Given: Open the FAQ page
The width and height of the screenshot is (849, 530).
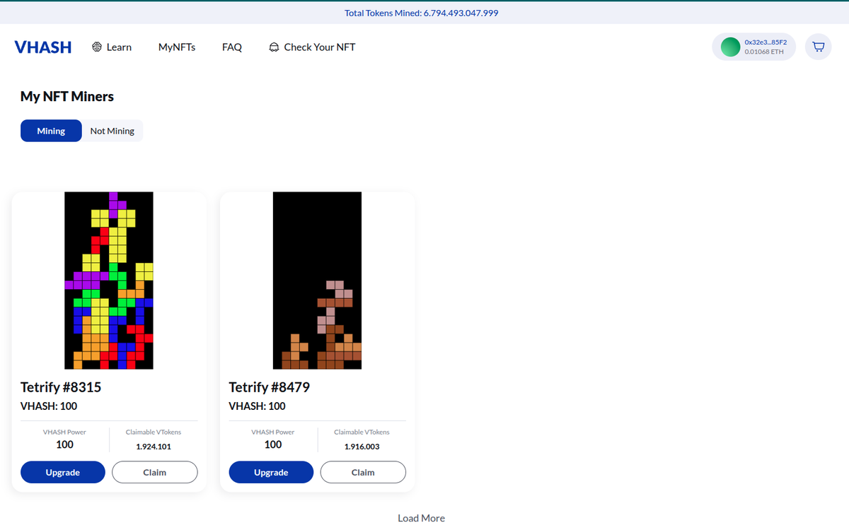Looking at the screenshot, I should 232,47.
